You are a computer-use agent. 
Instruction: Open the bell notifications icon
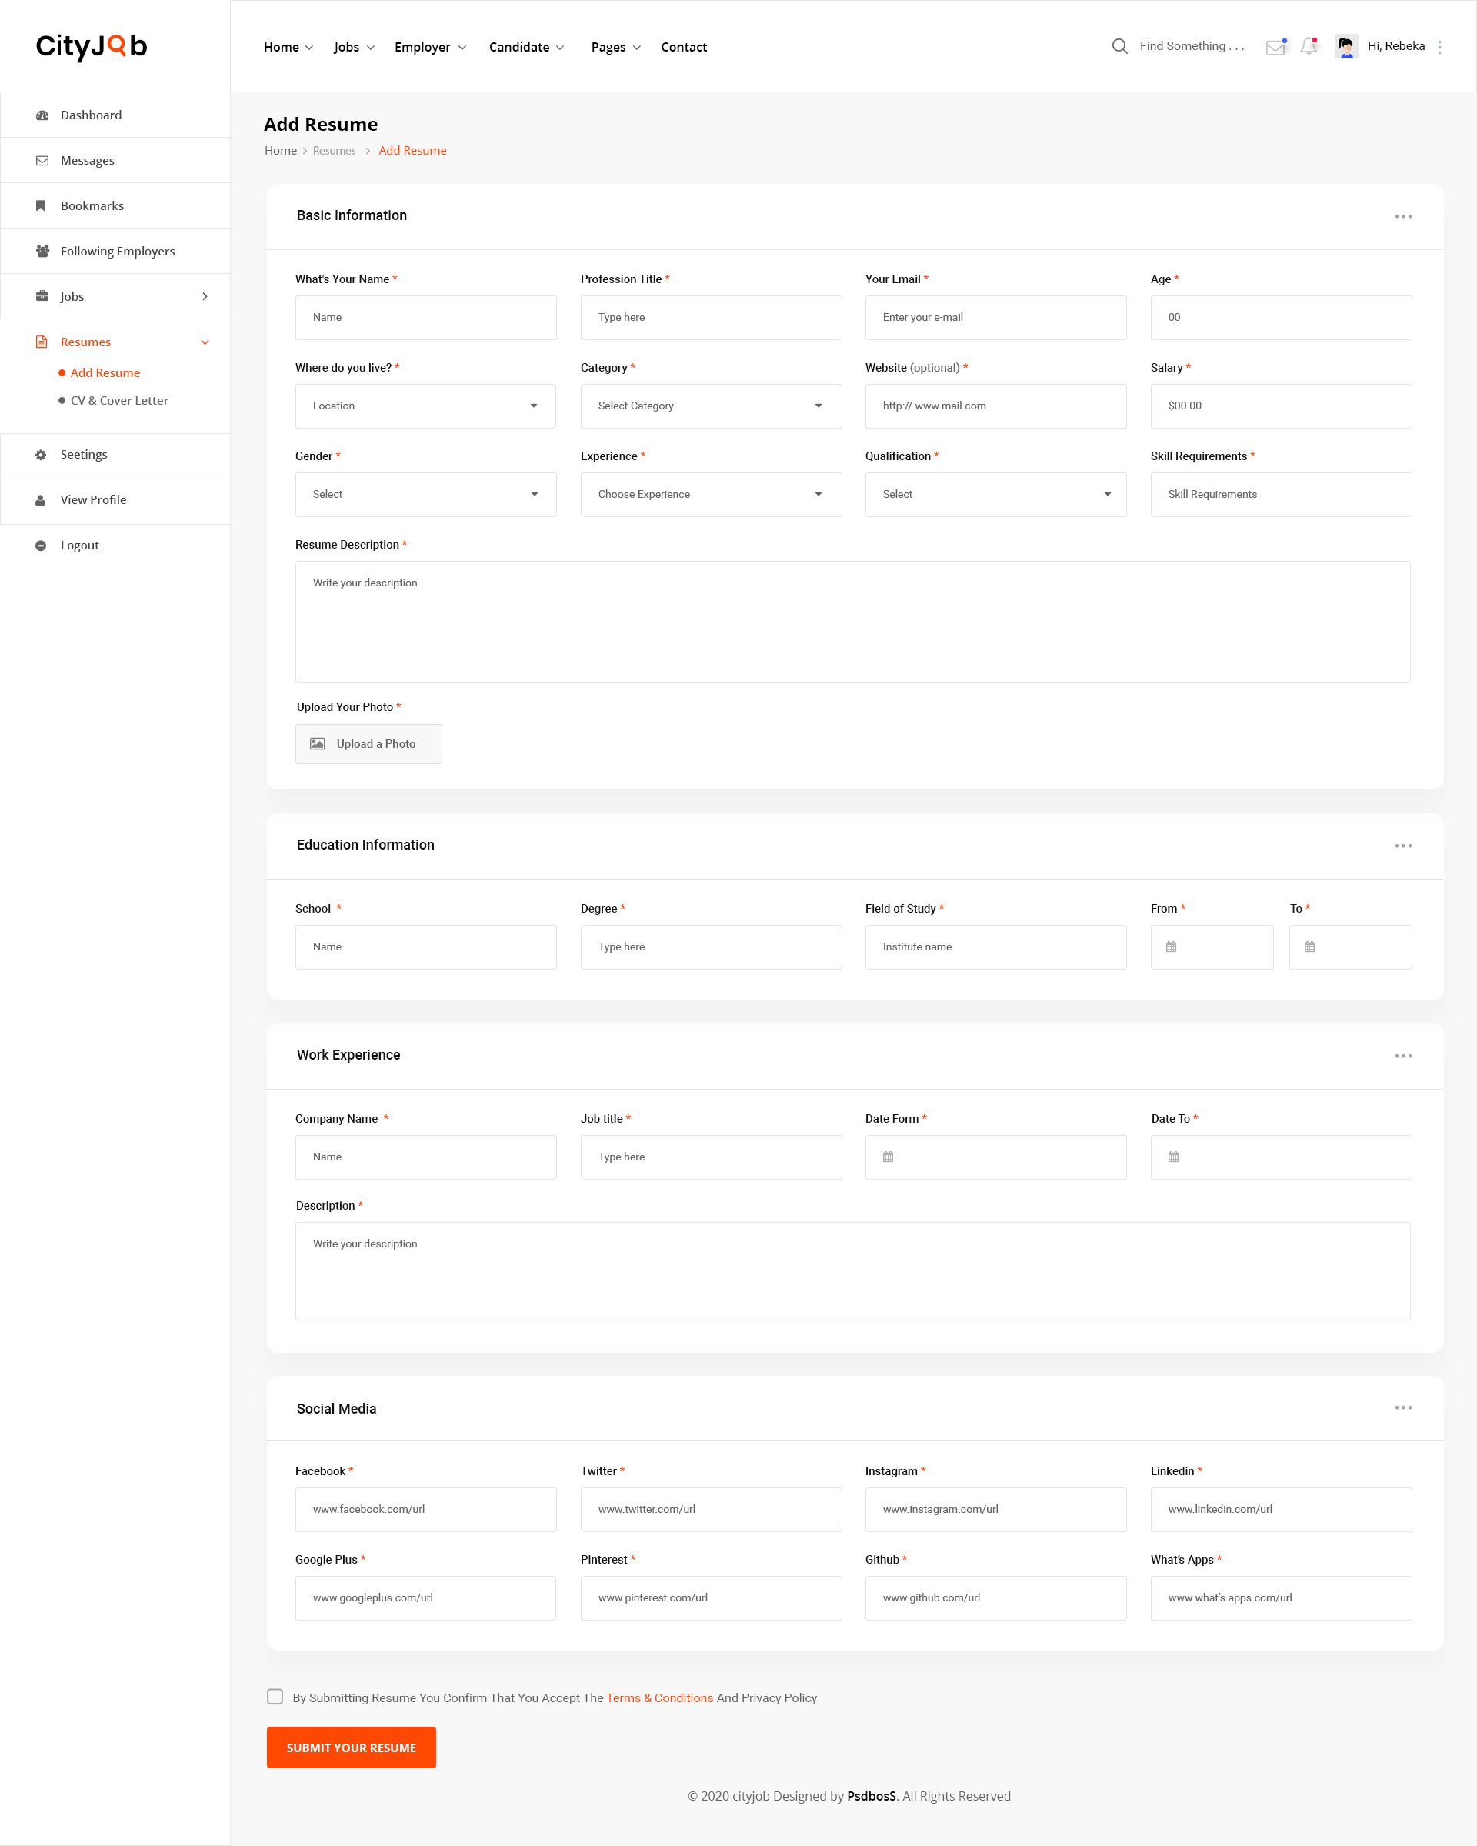(1309, 47)
